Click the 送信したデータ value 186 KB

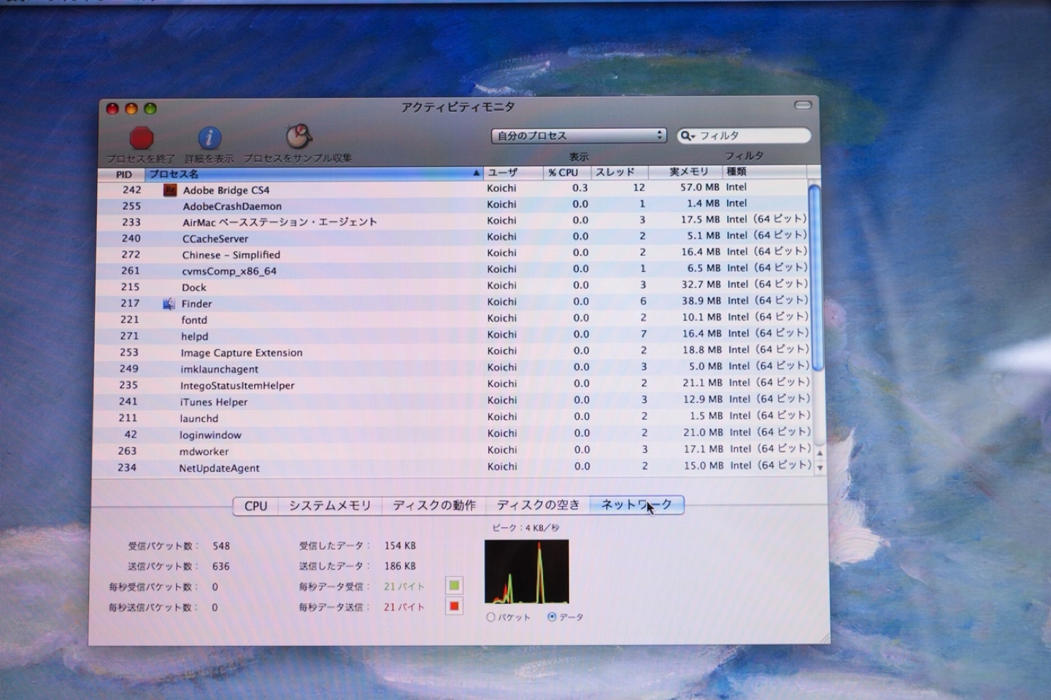coord(400,566)
